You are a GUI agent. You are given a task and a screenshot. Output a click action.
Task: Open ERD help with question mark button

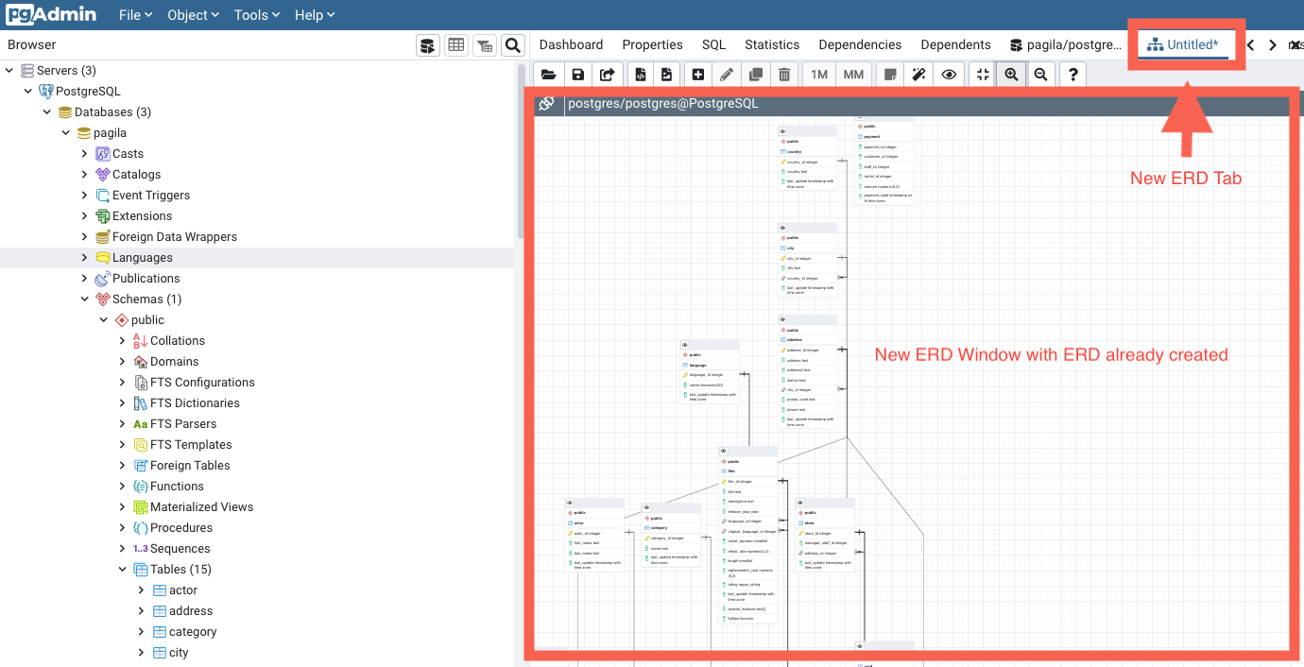[x=1072, y=74]
